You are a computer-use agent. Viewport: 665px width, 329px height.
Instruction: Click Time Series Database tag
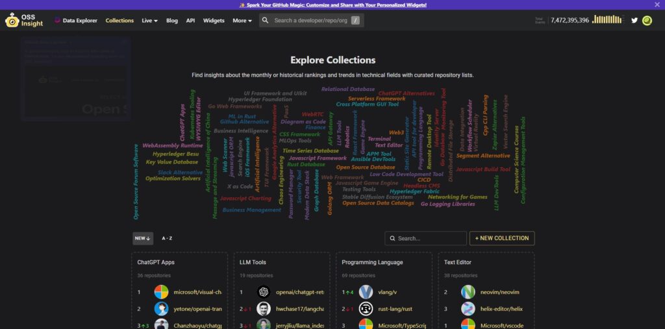point(310,151)
